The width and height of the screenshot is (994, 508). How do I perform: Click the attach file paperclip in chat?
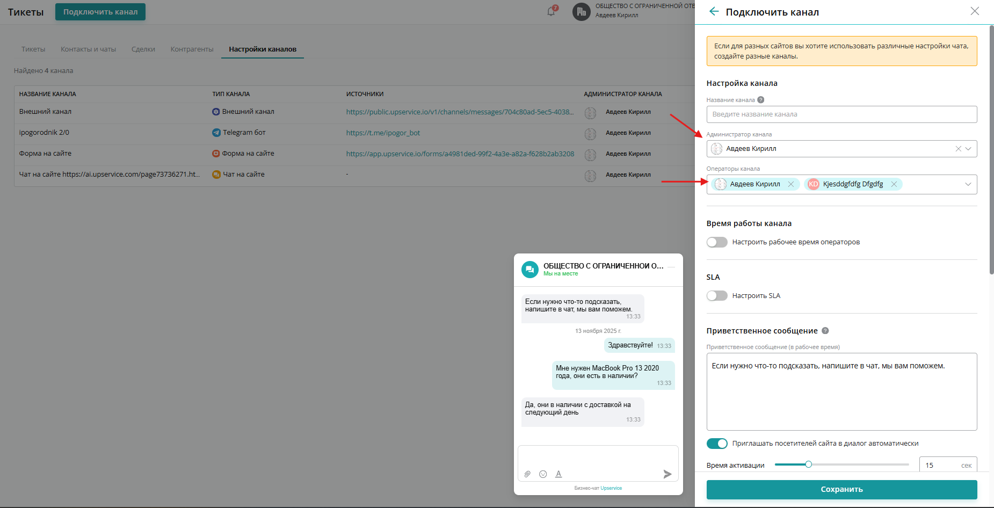[x=527, y=474]
